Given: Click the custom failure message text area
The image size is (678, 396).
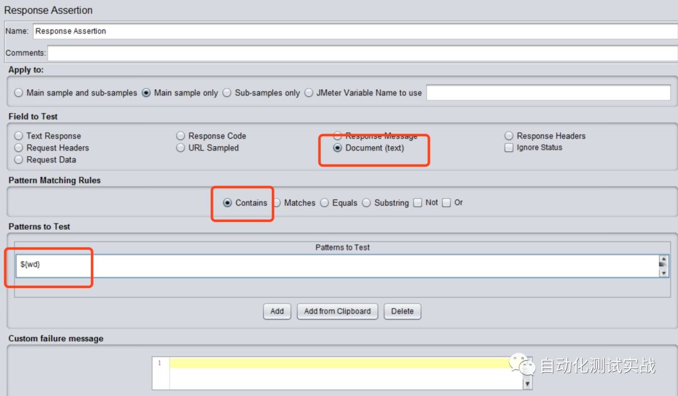Looking at the screenshot, I should tap(346, 373).
